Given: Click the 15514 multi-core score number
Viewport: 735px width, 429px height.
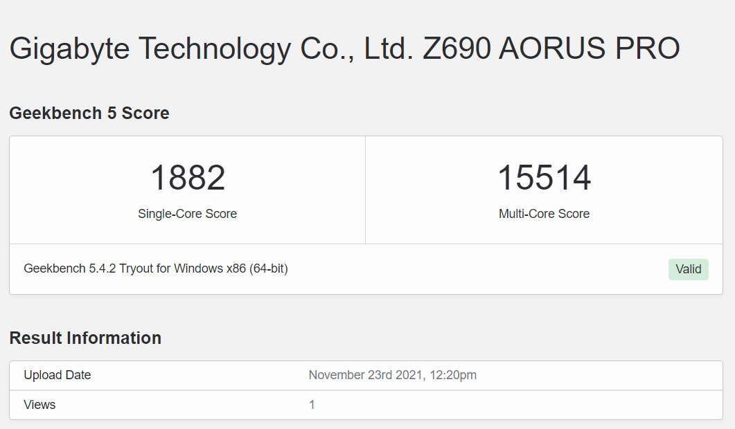Looking at the screenshot, I should click(x=544, y=178).
